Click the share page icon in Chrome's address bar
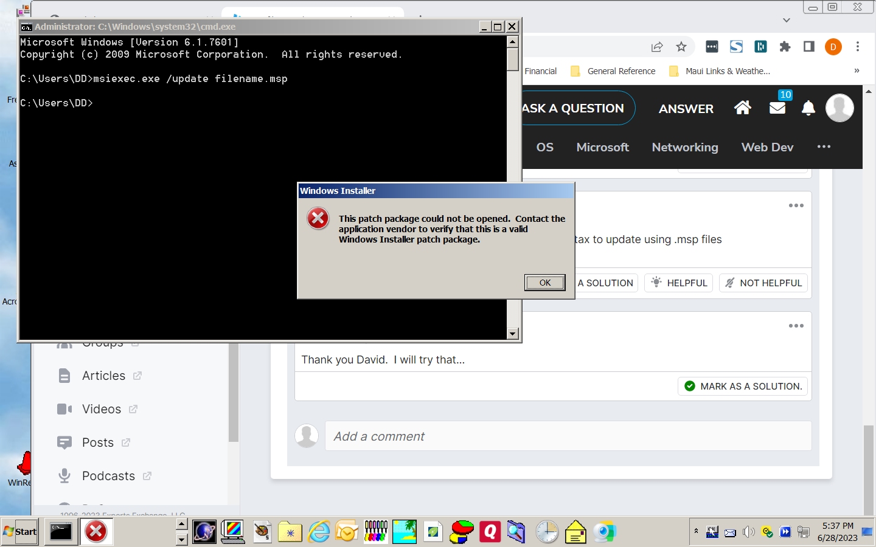 (x=657, y=47)
